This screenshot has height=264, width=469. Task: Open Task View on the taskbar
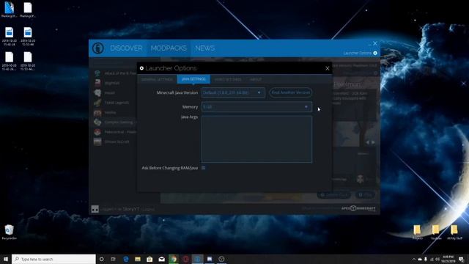point(114,259)
